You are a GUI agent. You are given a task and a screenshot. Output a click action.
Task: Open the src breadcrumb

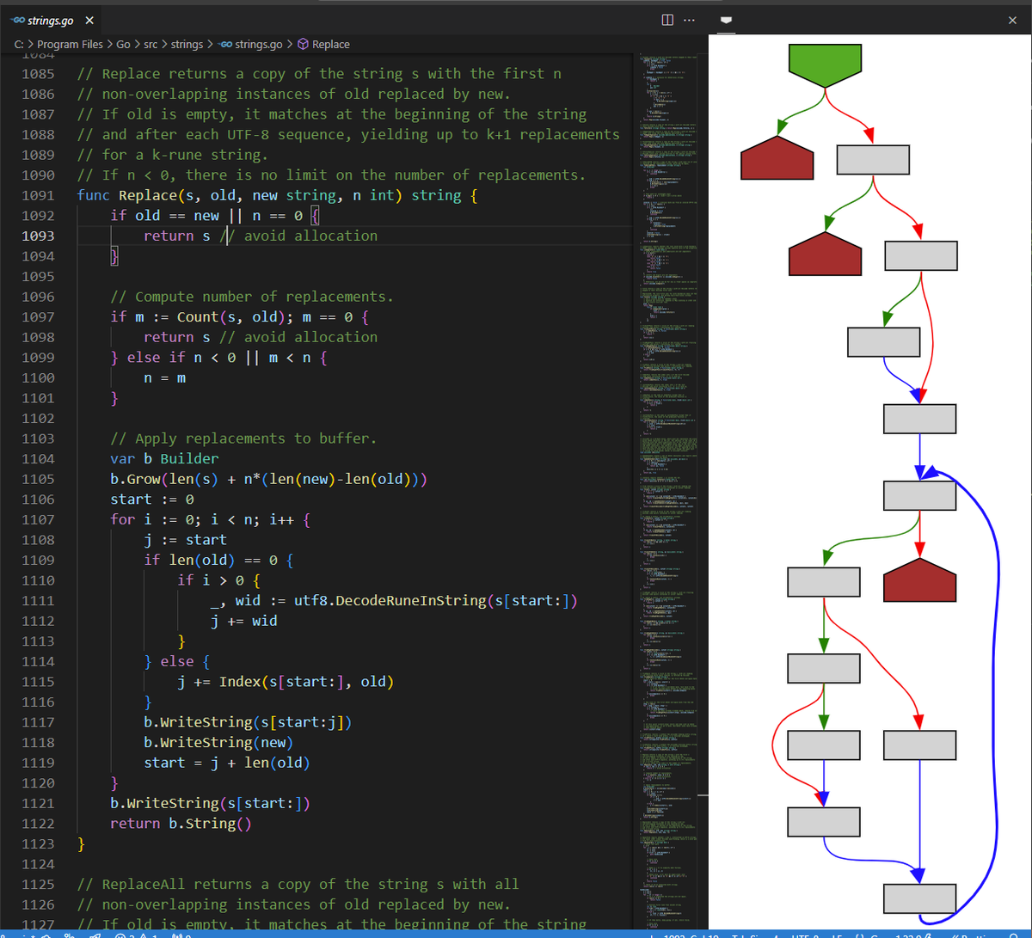150,44
